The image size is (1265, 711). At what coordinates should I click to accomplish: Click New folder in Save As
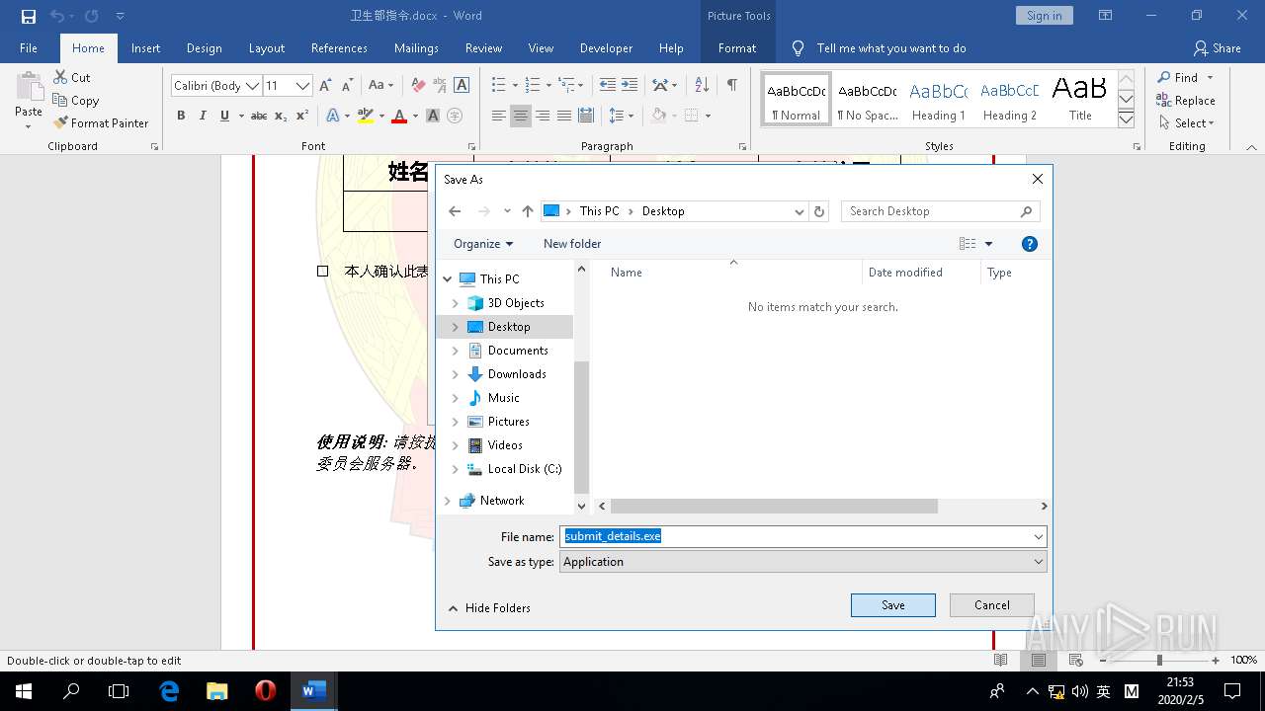572,244
